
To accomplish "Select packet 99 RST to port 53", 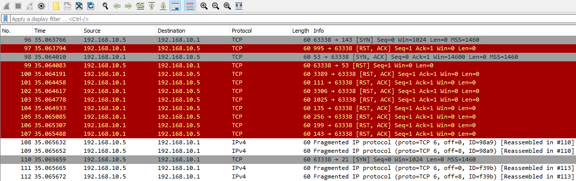I will 288,65.
